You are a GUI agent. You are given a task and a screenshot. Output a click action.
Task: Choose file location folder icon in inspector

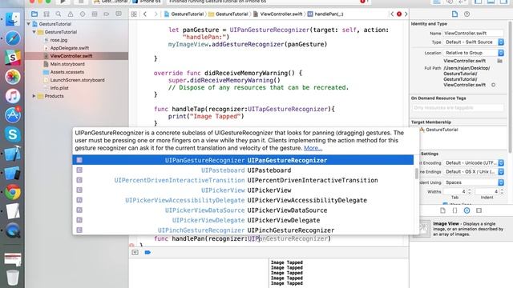click(499, 61)
